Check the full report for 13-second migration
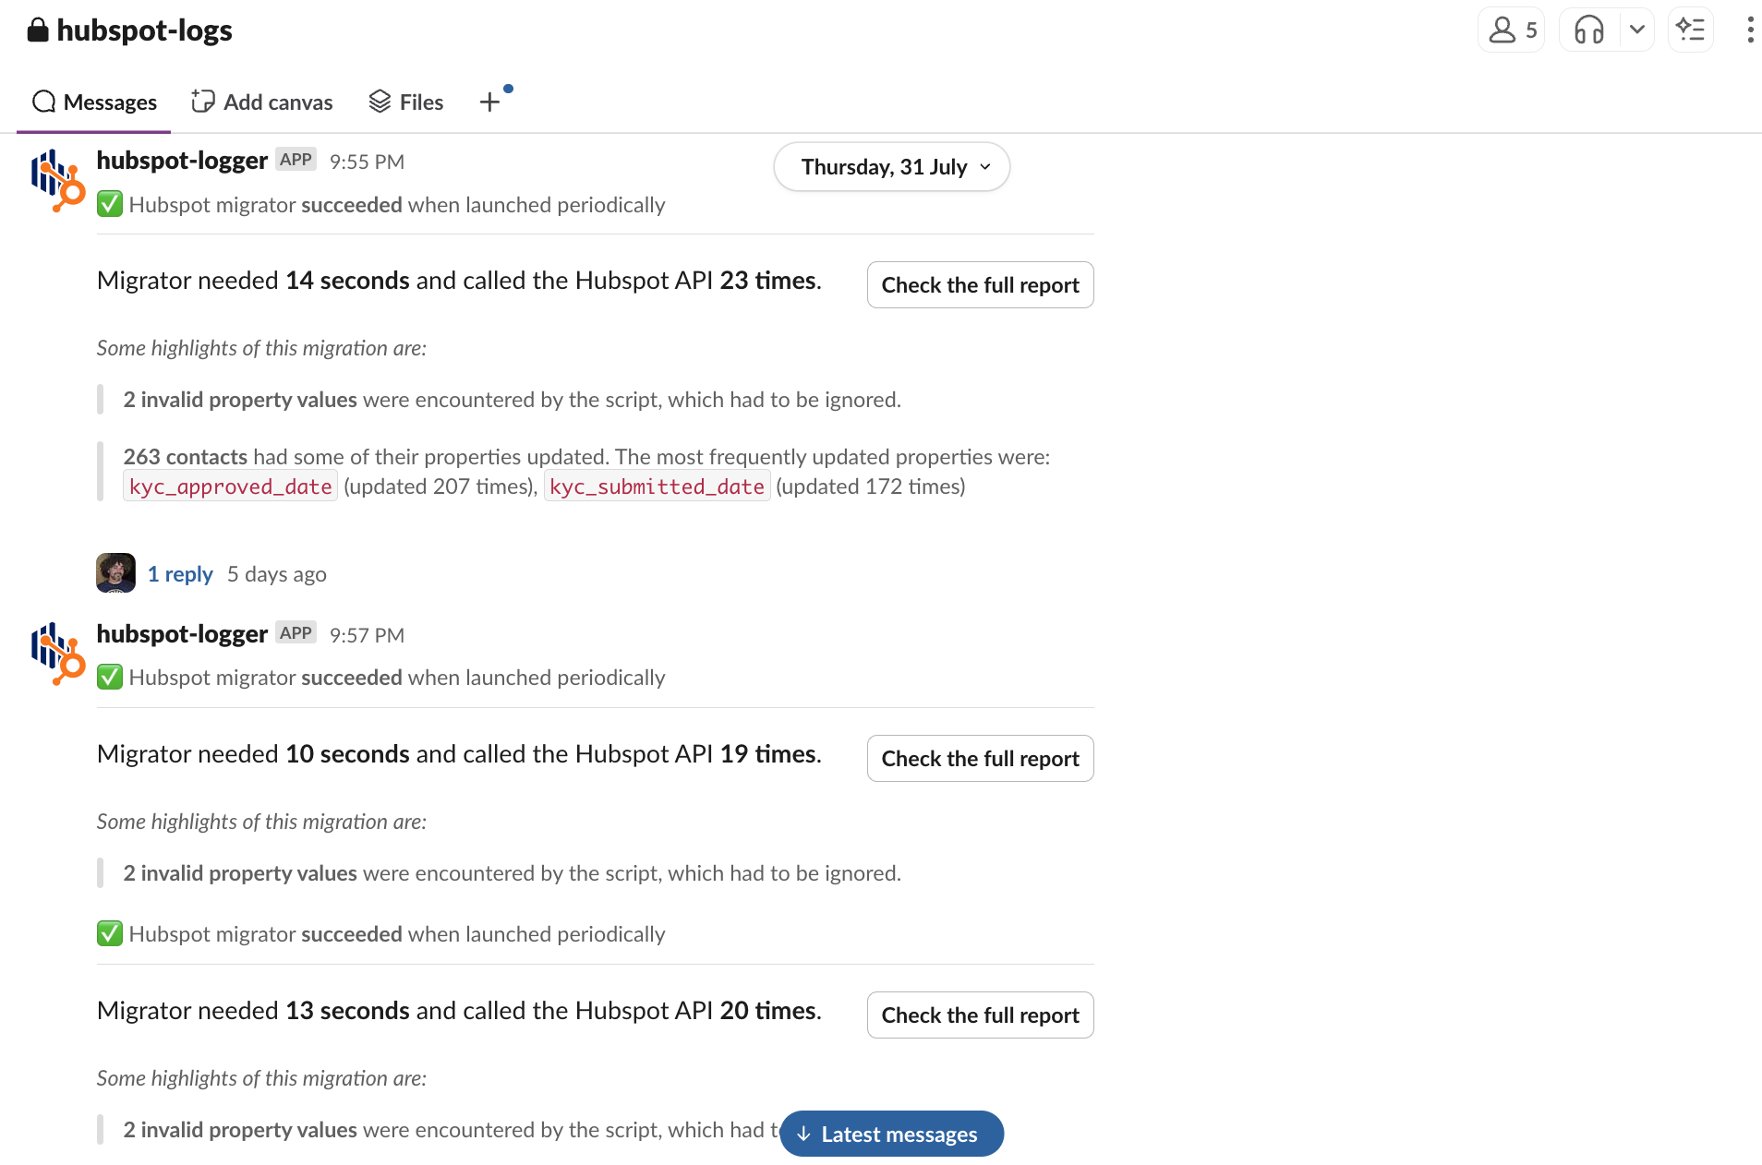1762x1165 pixels. pos(980,1015)
